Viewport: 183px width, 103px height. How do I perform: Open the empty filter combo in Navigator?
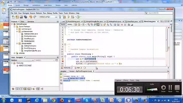(45, 60)
